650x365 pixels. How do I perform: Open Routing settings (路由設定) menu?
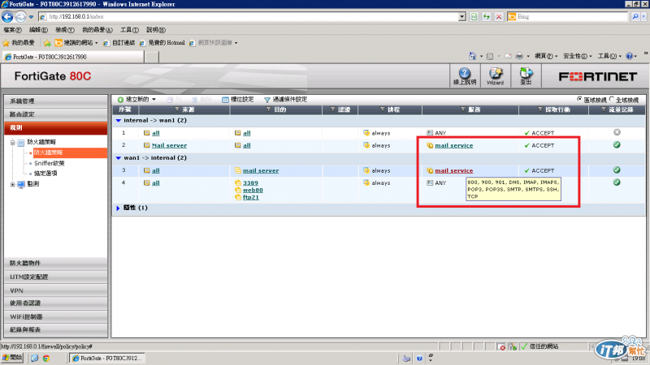(x=56, y=114)
